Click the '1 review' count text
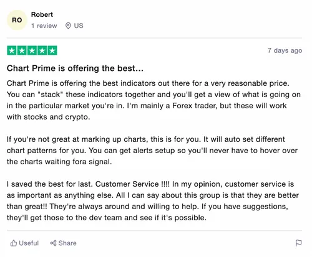Viewport: 312px width, 257px height. (44, 26)
